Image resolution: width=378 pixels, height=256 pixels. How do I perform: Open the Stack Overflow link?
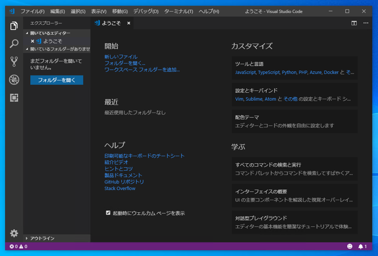tap(120, 189)
